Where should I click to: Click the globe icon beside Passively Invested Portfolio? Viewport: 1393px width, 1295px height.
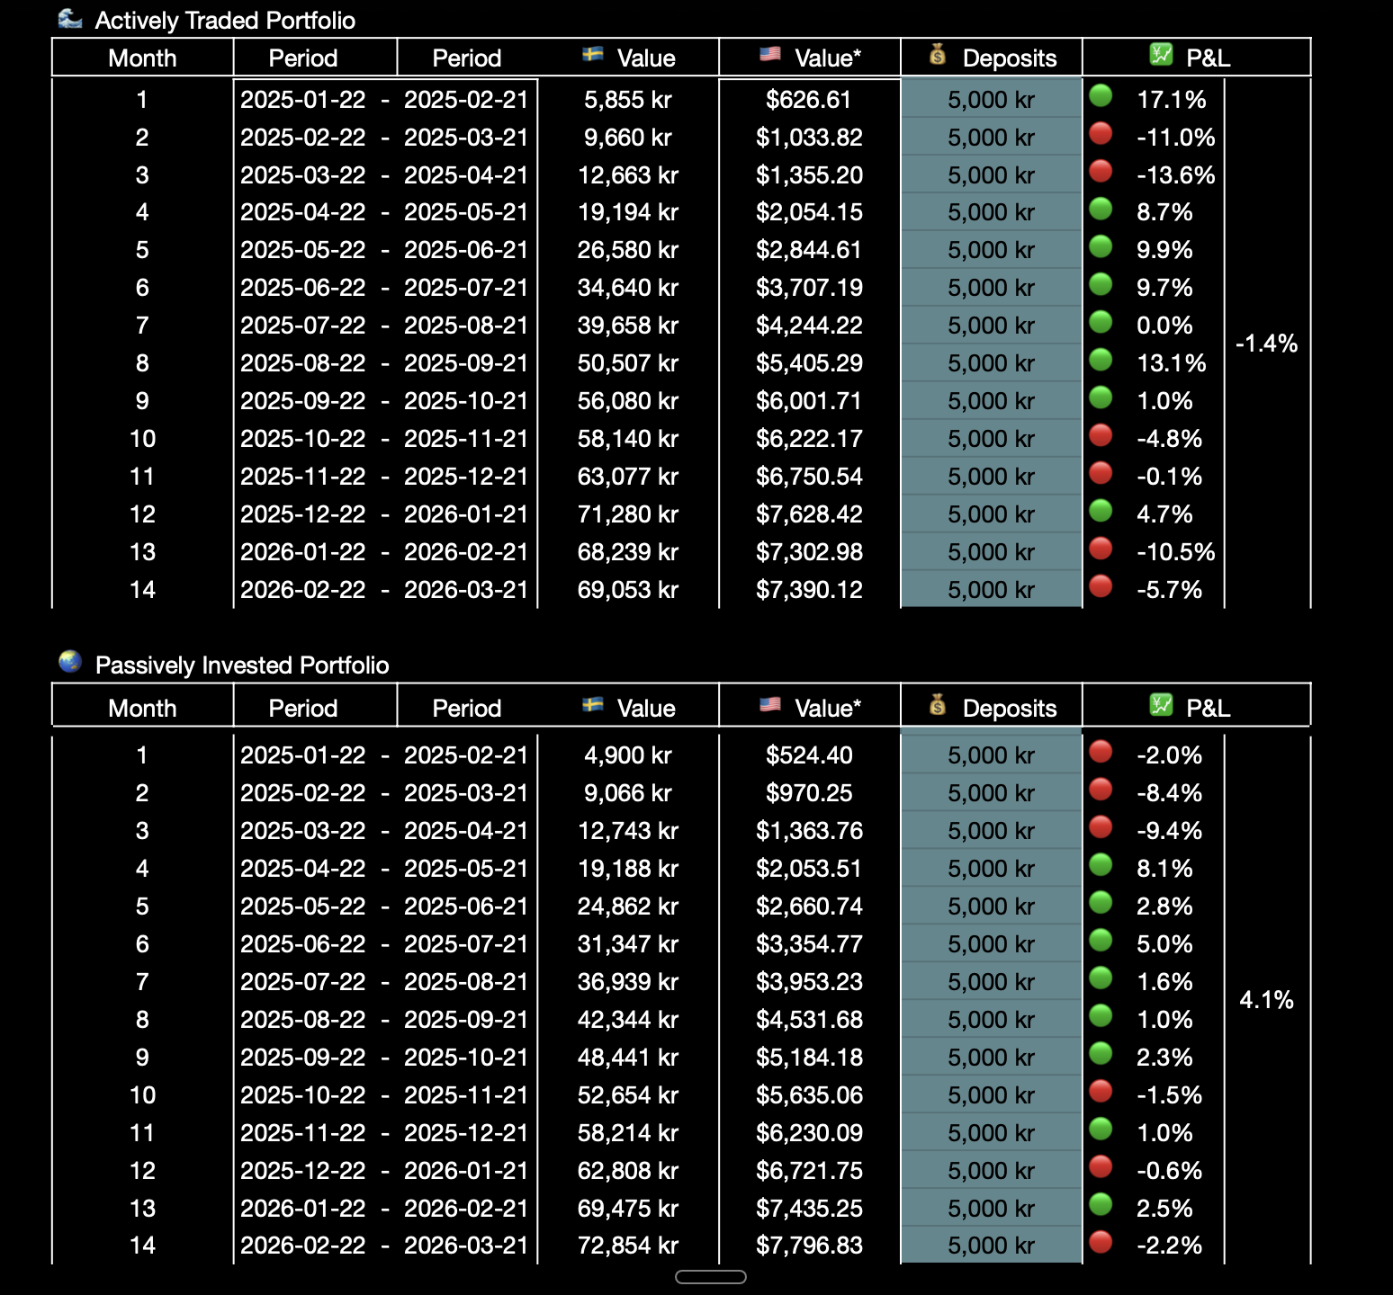[70, 663]
